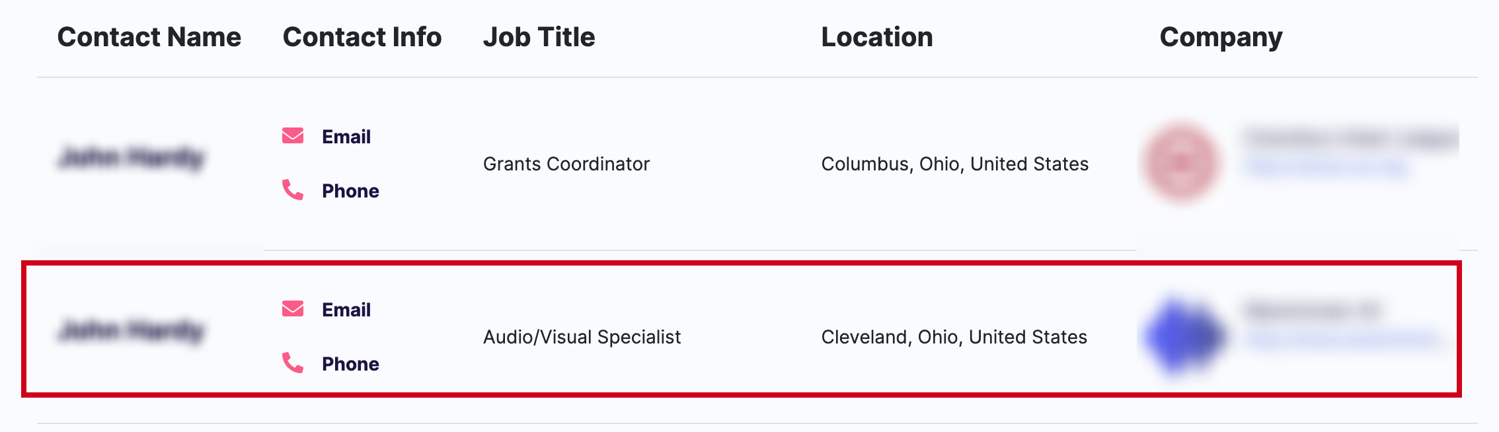Reveal Email for the Grants Coordinator contact
Viewport: 1499px width, 432px height.
coord(346,137)
